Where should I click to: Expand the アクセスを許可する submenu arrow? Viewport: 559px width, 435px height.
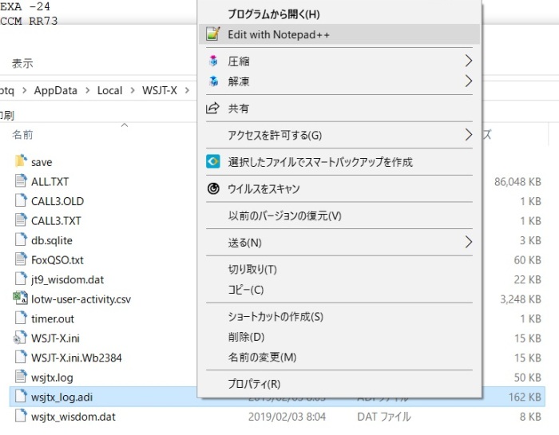tap(469, 135)
